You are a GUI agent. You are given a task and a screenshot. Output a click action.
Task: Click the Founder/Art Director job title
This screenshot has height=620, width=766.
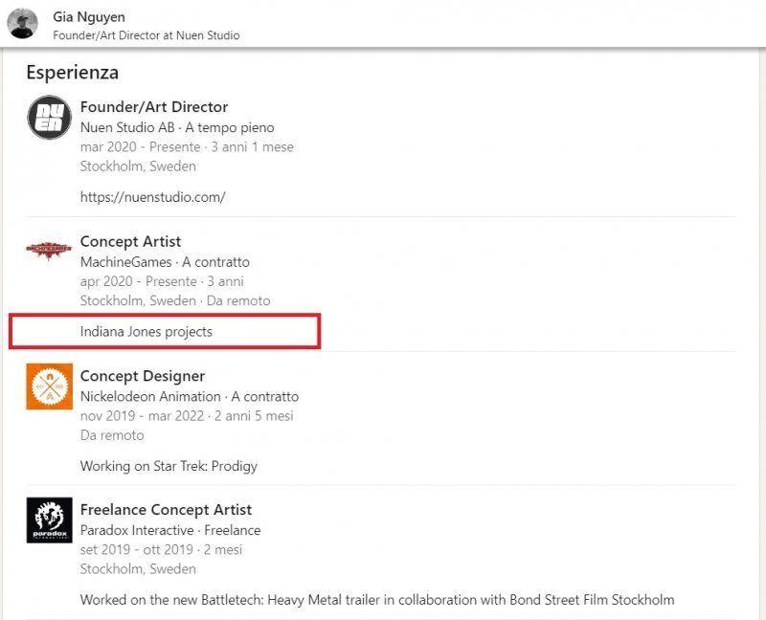coord(154,106)
